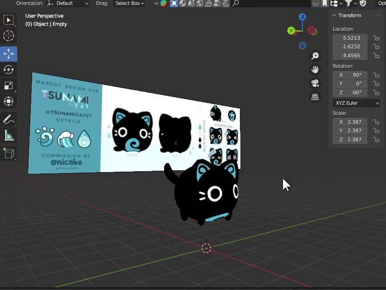Lock the Location X value 5.5213

[x=376, y=38]
